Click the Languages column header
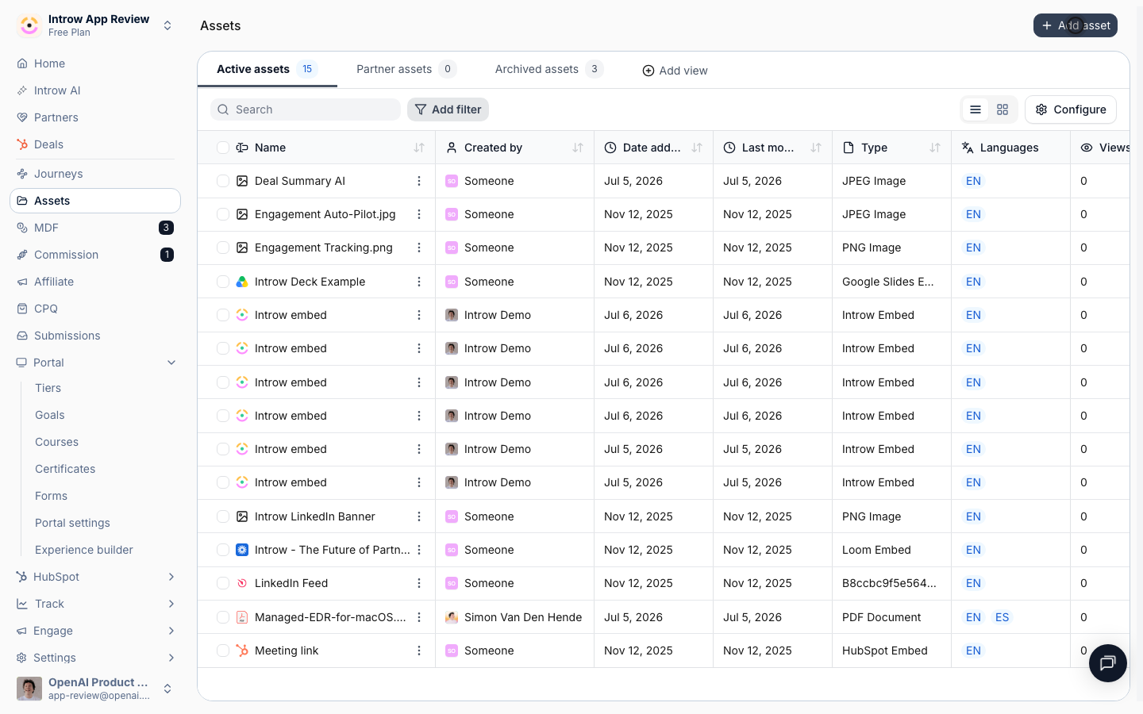This screenshot has height=714, width=1143. 1009,148
